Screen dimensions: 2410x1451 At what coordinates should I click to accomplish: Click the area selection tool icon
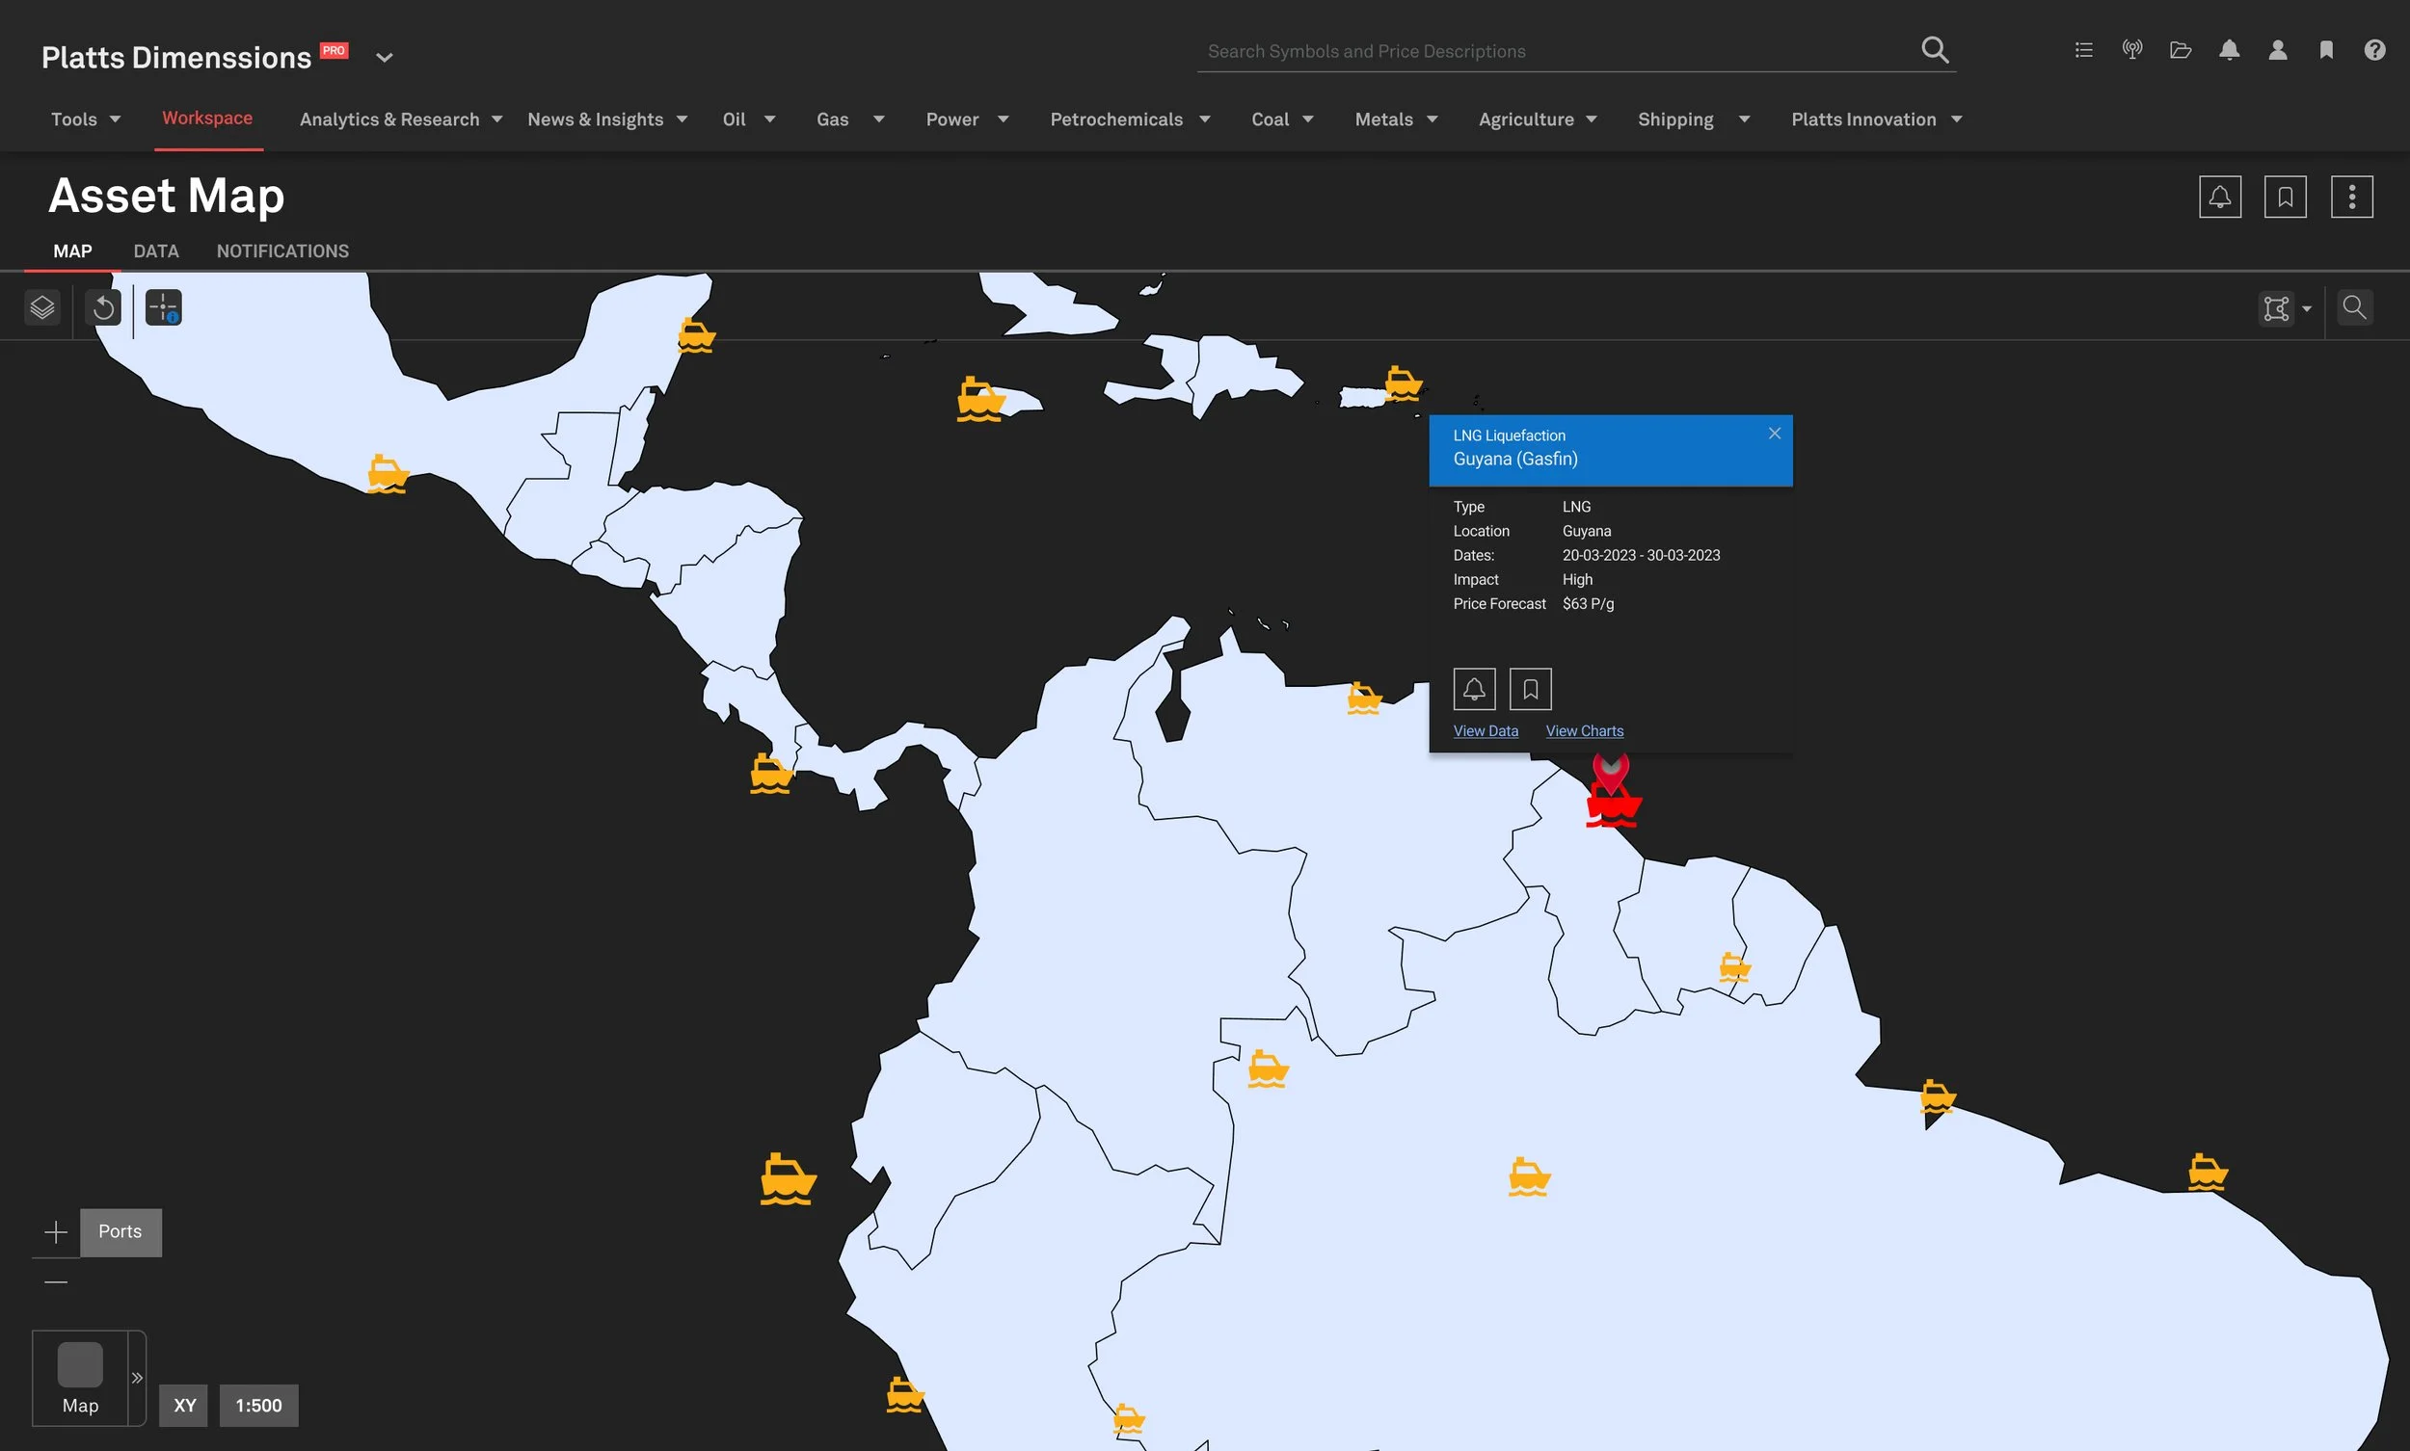pyautogui.click(x=2276, y=309)
